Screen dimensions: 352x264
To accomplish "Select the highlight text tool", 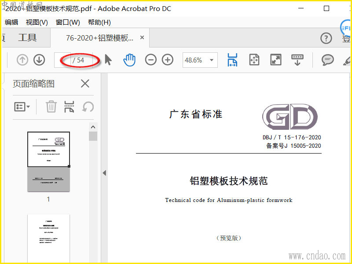I will click(347, 61).
